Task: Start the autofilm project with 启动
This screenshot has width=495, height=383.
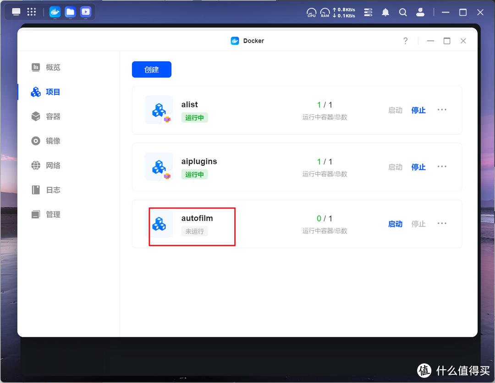Action: (x=395, y=224)
